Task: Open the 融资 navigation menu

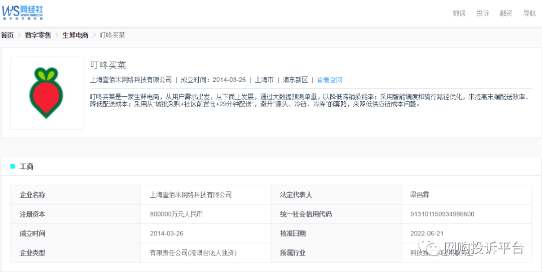Action: tap(506, 14)
